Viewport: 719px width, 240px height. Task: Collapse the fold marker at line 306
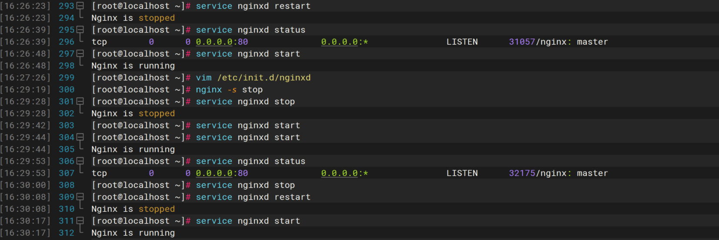(80, 161)
